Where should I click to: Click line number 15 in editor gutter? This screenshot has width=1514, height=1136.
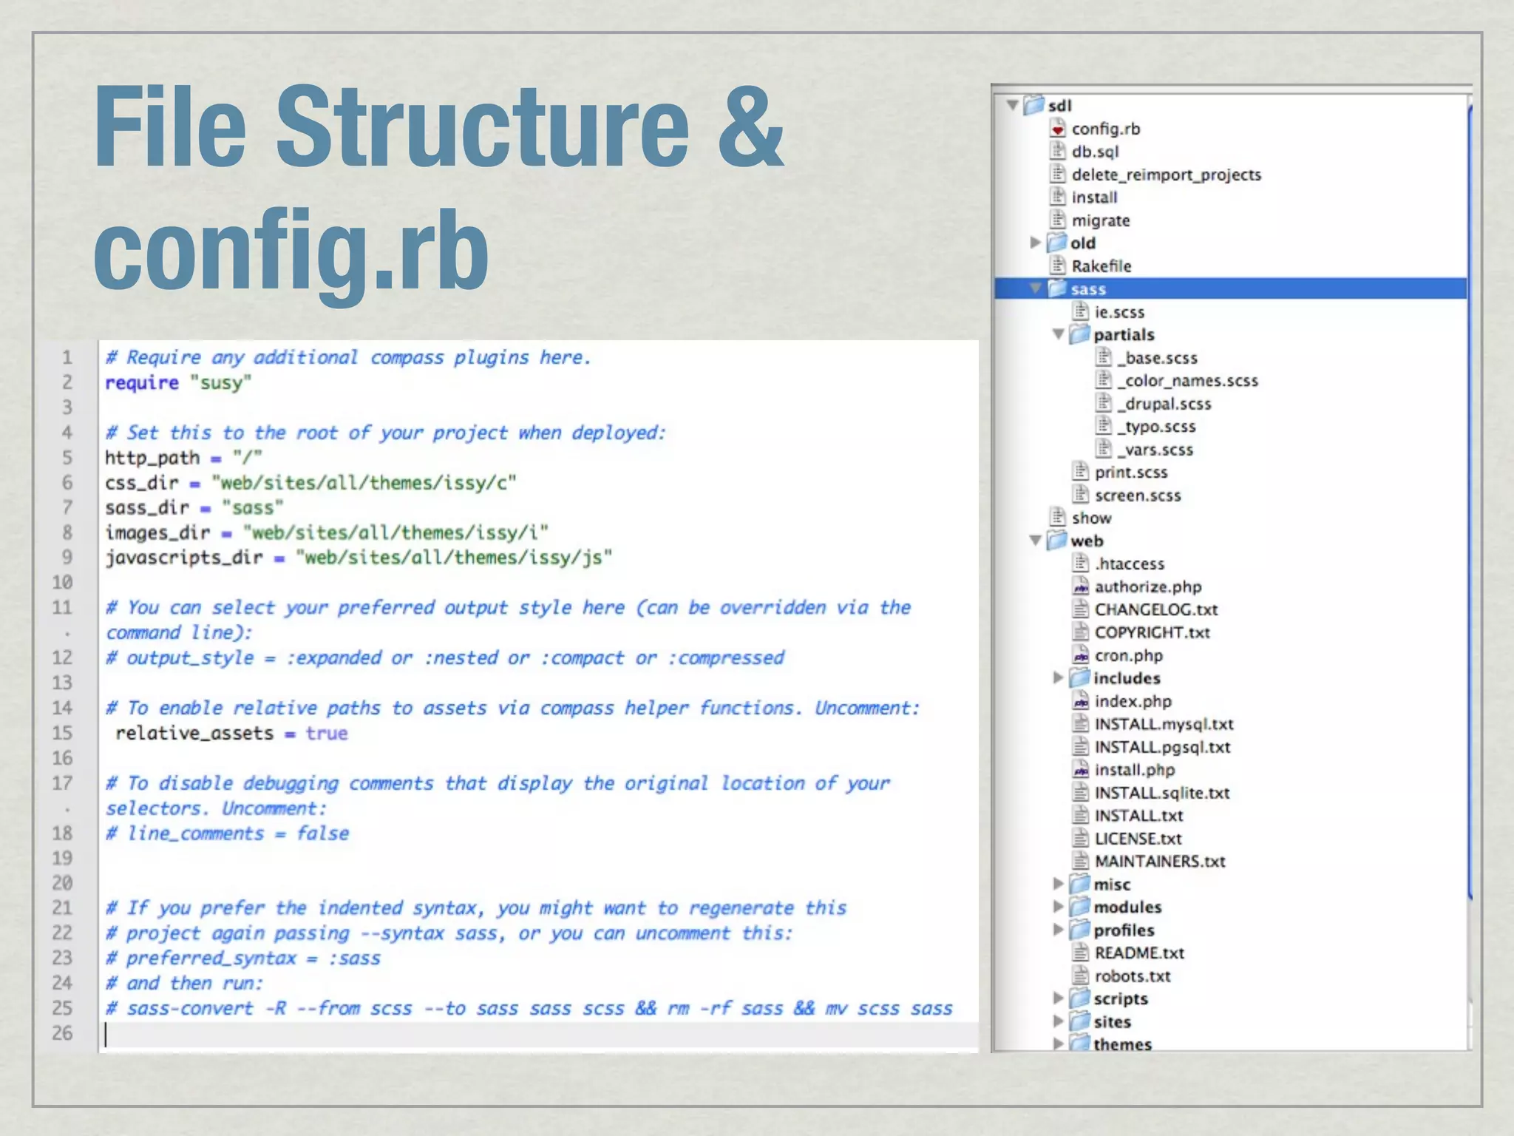[62, 733]
